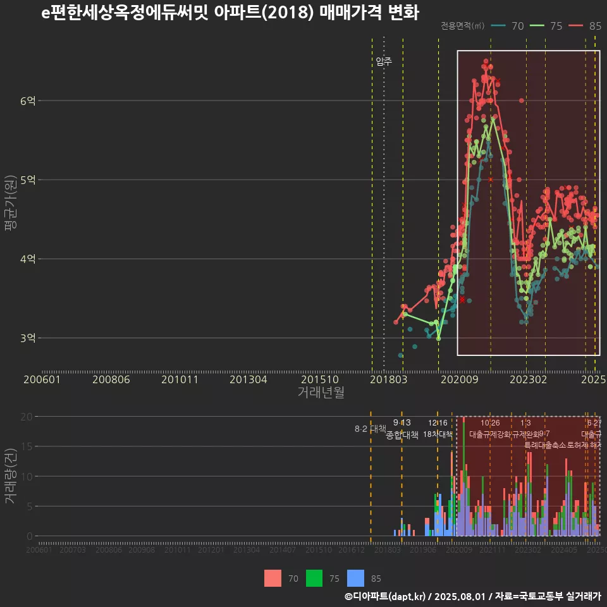
Task: Click the 201612 label under the volume chart
Action: [352, 549]
